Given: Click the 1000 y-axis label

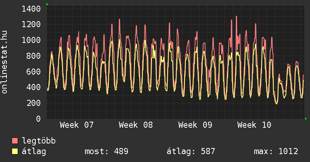Looking at the screenshot, I should 31,40.
